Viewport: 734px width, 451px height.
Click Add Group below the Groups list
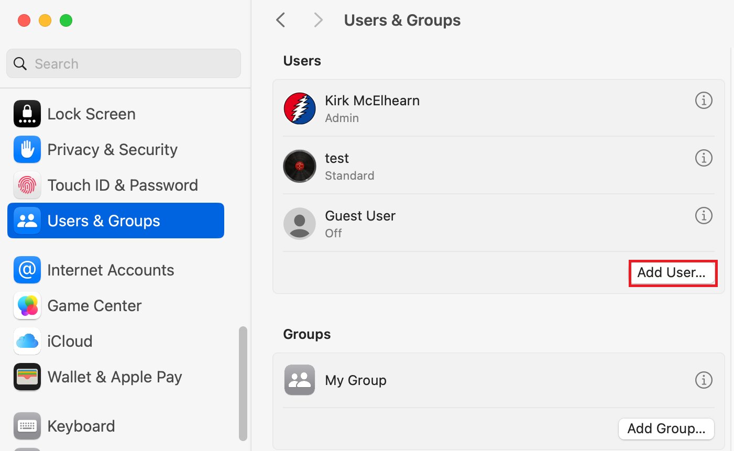[x=666, y=428]
